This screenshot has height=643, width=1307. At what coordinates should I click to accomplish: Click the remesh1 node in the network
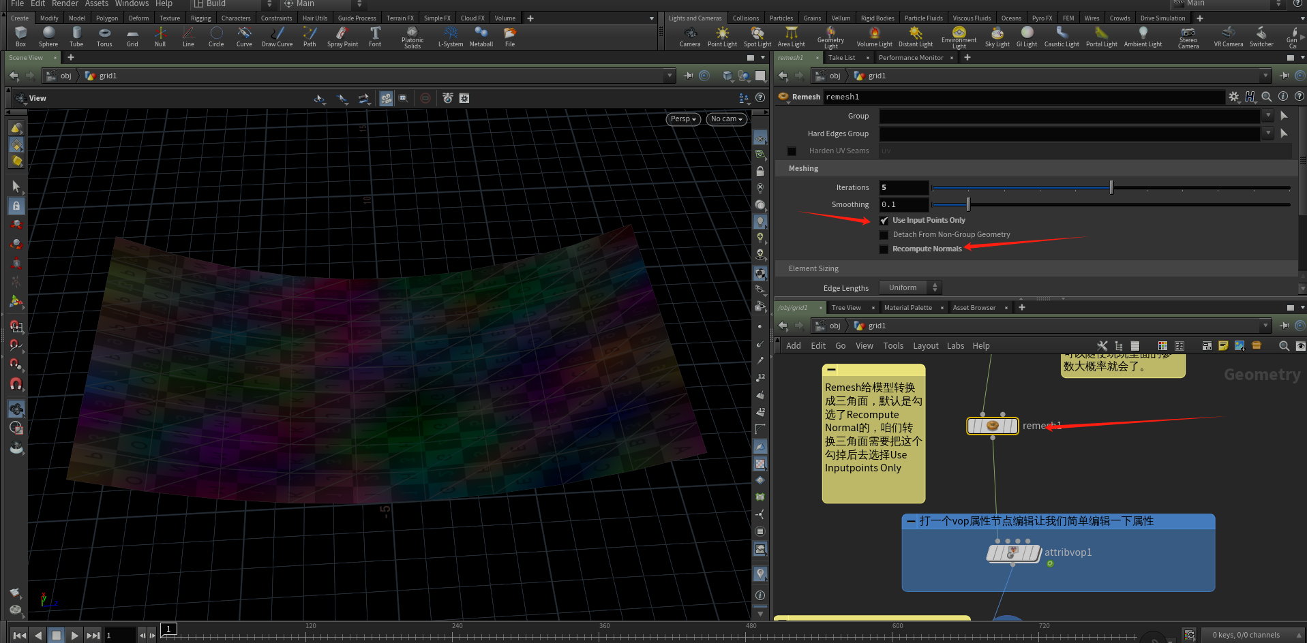coord(993,426)
